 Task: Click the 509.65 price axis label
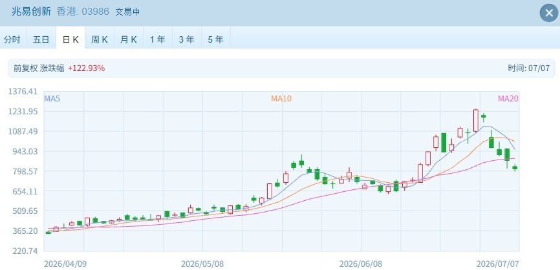(25, 211)
